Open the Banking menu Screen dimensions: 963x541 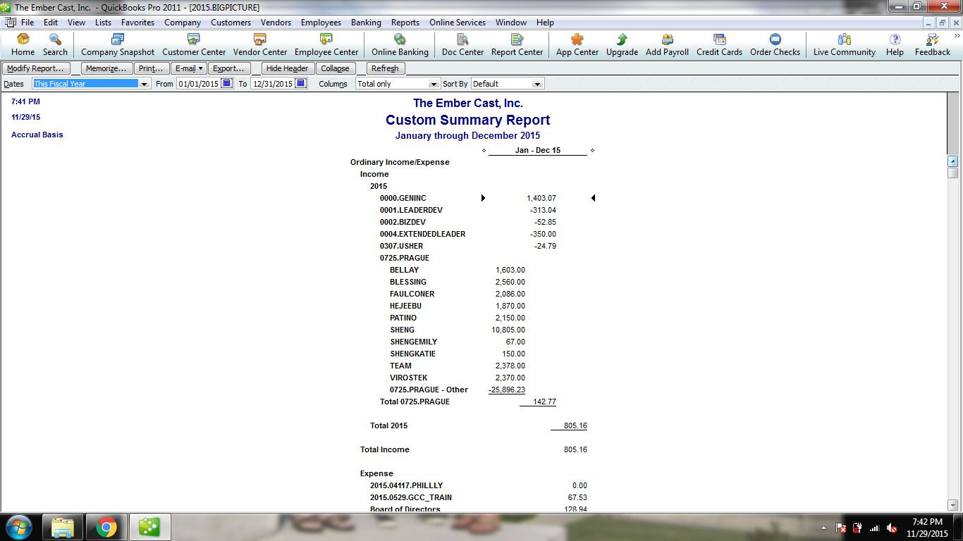366,23
